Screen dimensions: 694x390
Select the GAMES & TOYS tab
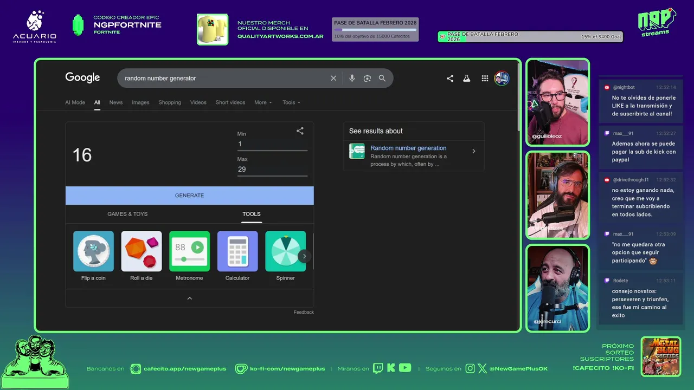click(x=127, y=214)
